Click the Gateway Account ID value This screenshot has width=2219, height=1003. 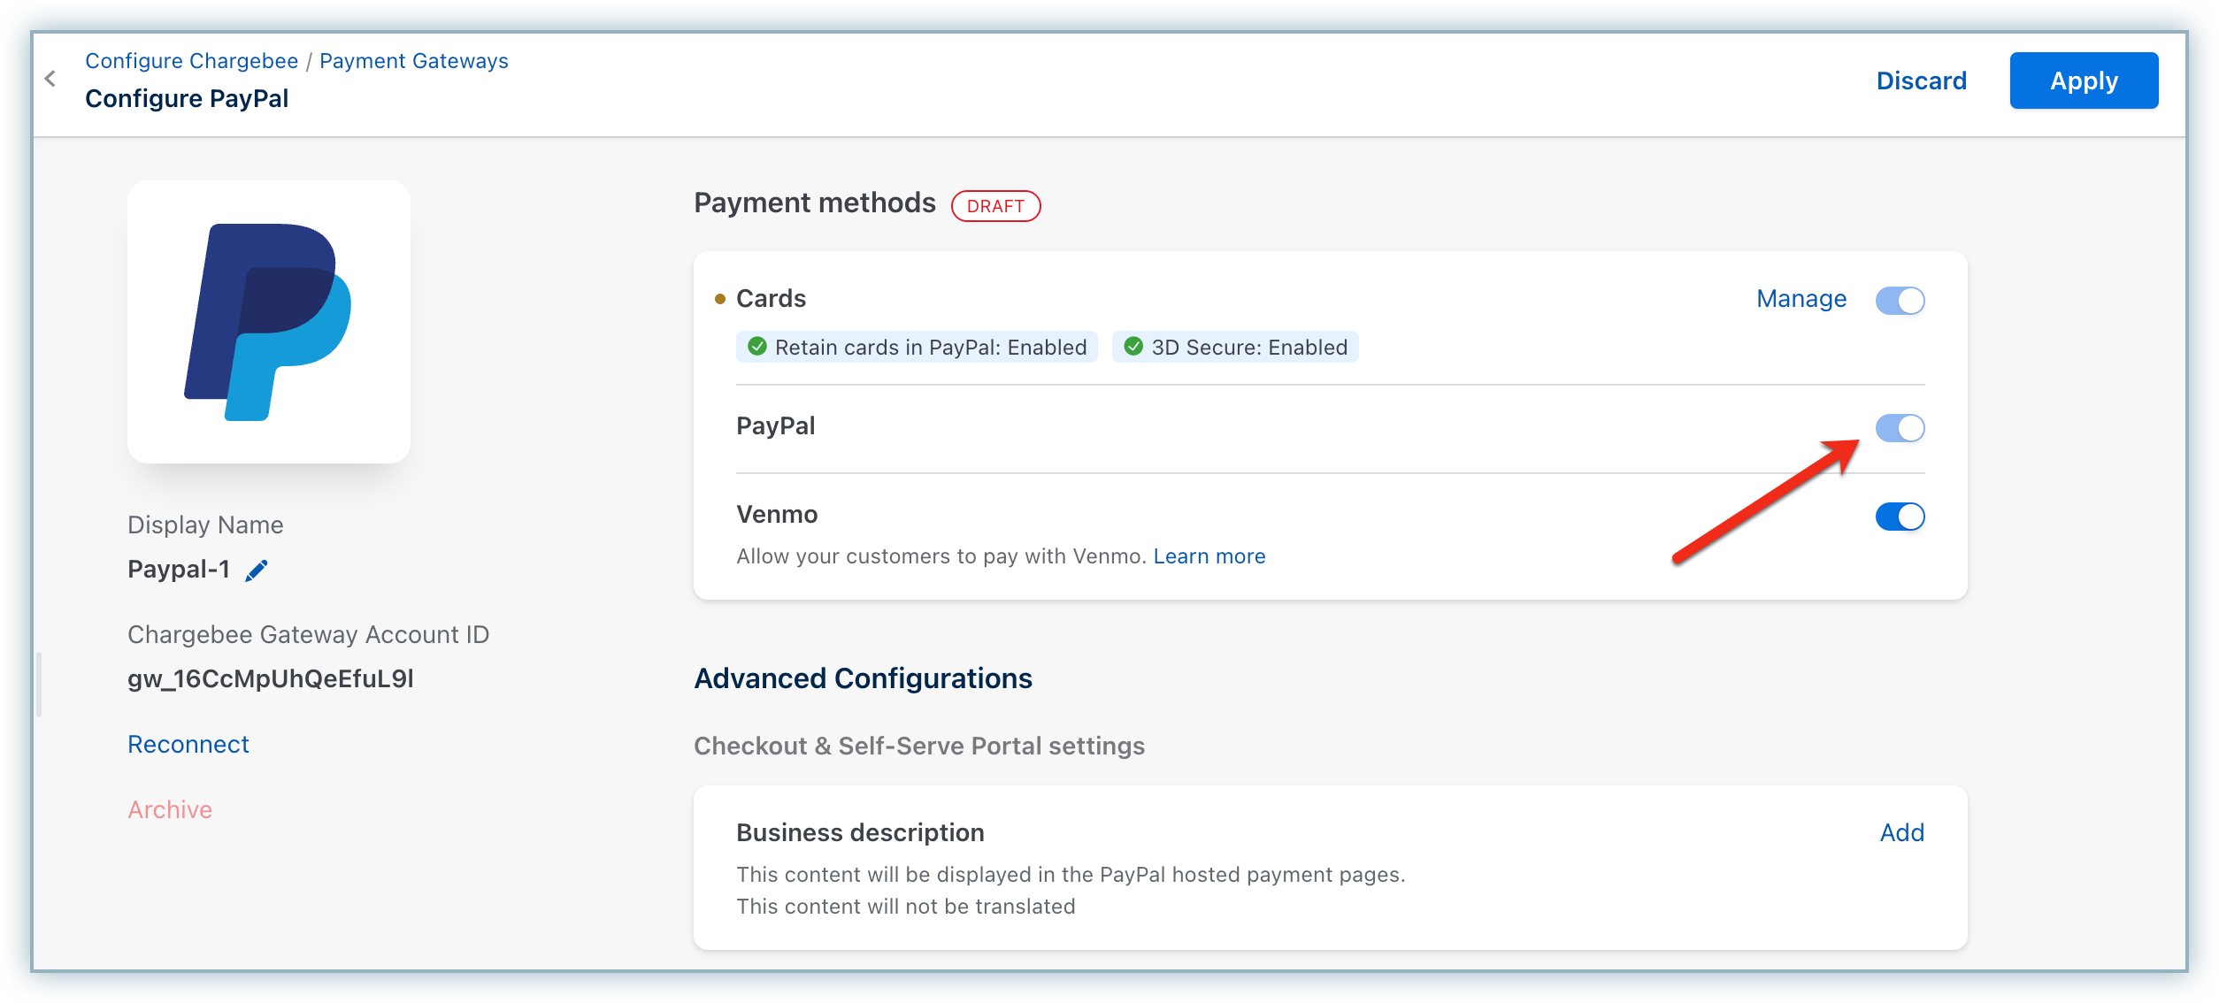click(271, 679)
